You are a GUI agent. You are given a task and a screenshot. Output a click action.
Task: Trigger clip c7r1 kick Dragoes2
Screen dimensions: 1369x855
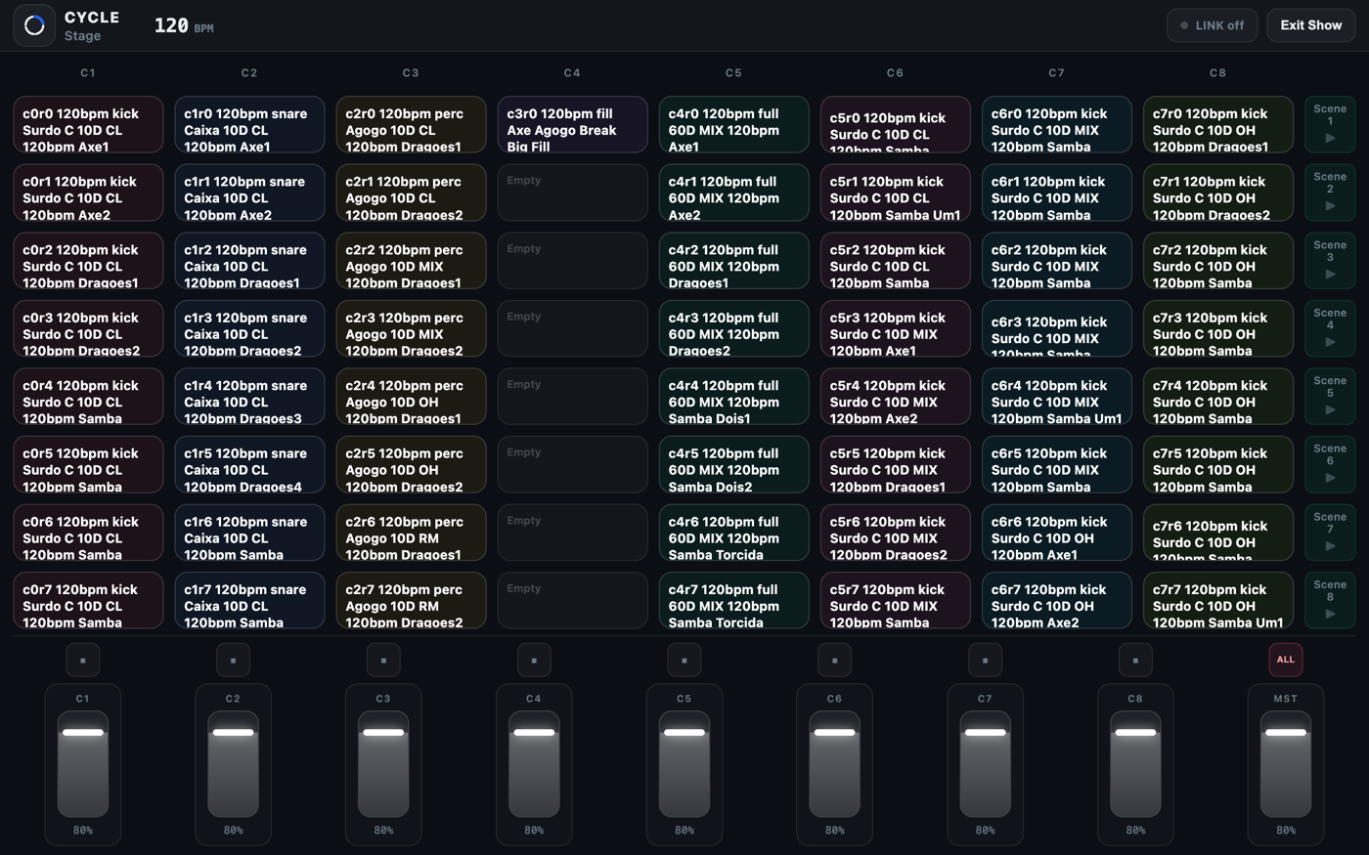click(x=1217, y=192)
